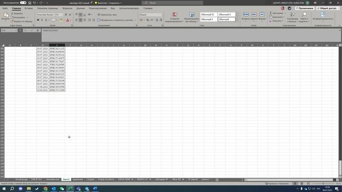Select the Обычный 4 cell style

click(x=209, y=19)
